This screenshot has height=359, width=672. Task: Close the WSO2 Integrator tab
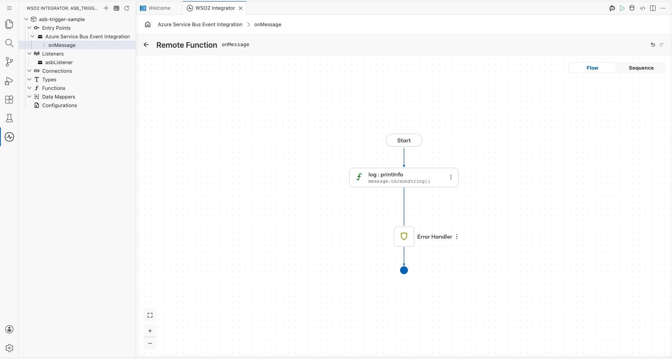(x=241, y=8)
